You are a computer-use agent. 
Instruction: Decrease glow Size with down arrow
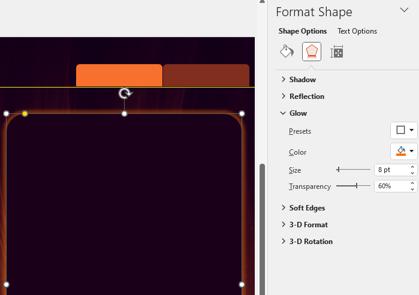coord(412,173)
